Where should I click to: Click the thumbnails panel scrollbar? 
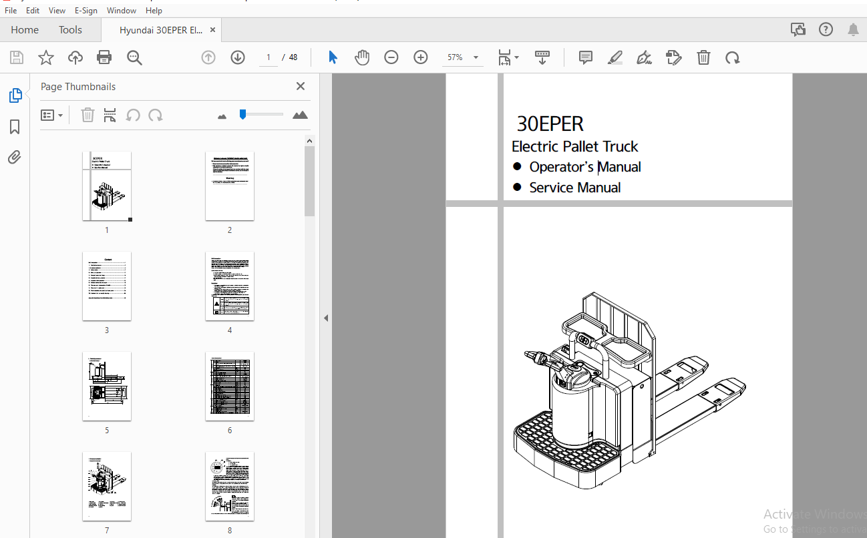tap(309, 181)
